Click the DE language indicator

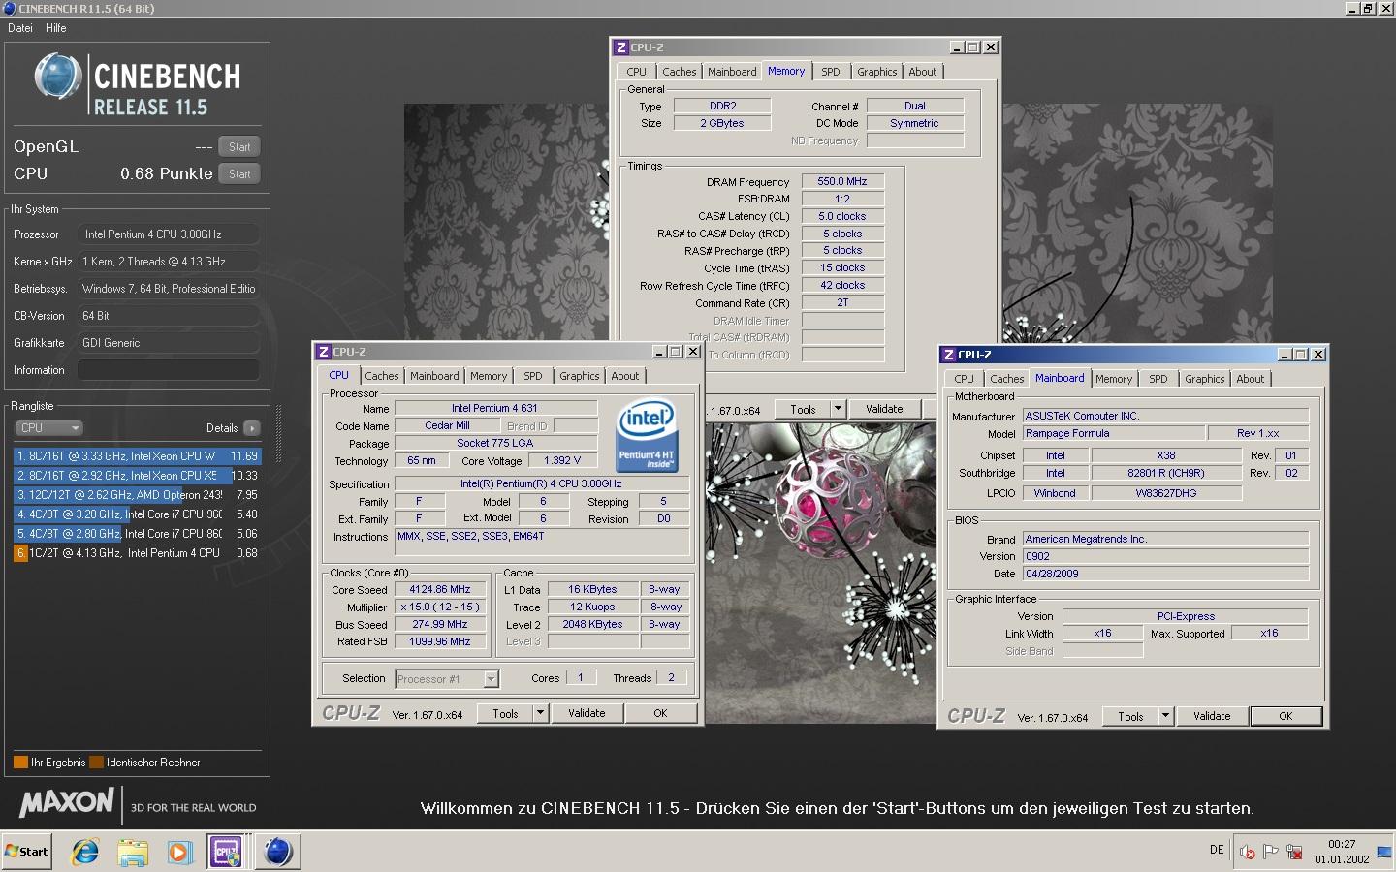pos(1217,850)
